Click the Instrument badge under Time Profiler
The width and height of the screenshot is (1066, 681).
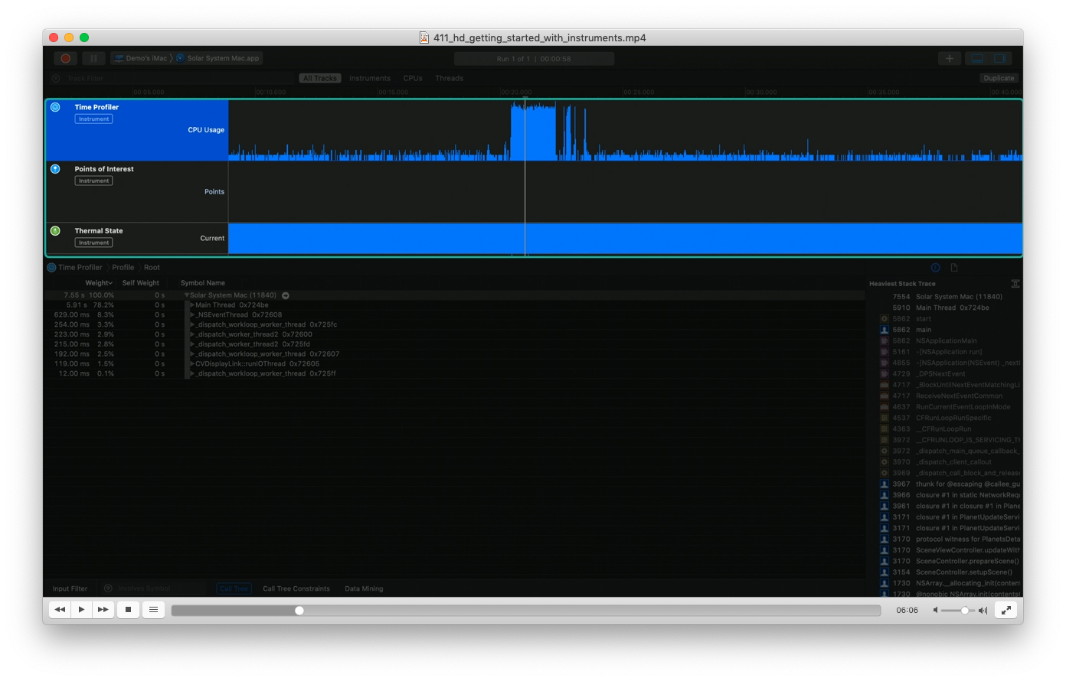[x=93, y=119]
